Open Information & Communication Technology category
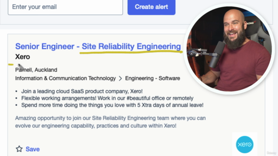This screenshot has width=278, height=156. coord(66,78)
